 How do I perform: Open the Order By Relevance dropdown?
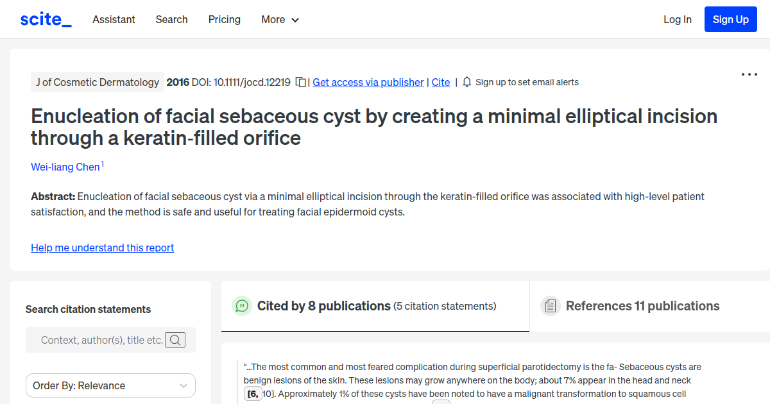(110, 385)
